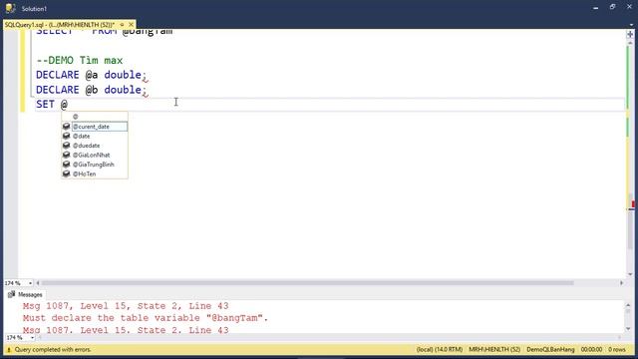
Task: Click the 'DemoQLBanHang' database status entry
Action: click(550, 350)
